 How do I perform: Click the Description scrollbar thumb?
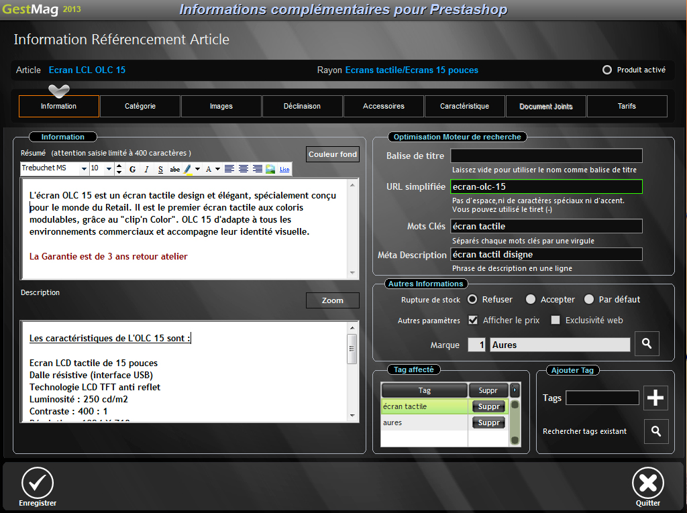click(x=352, y=349)
